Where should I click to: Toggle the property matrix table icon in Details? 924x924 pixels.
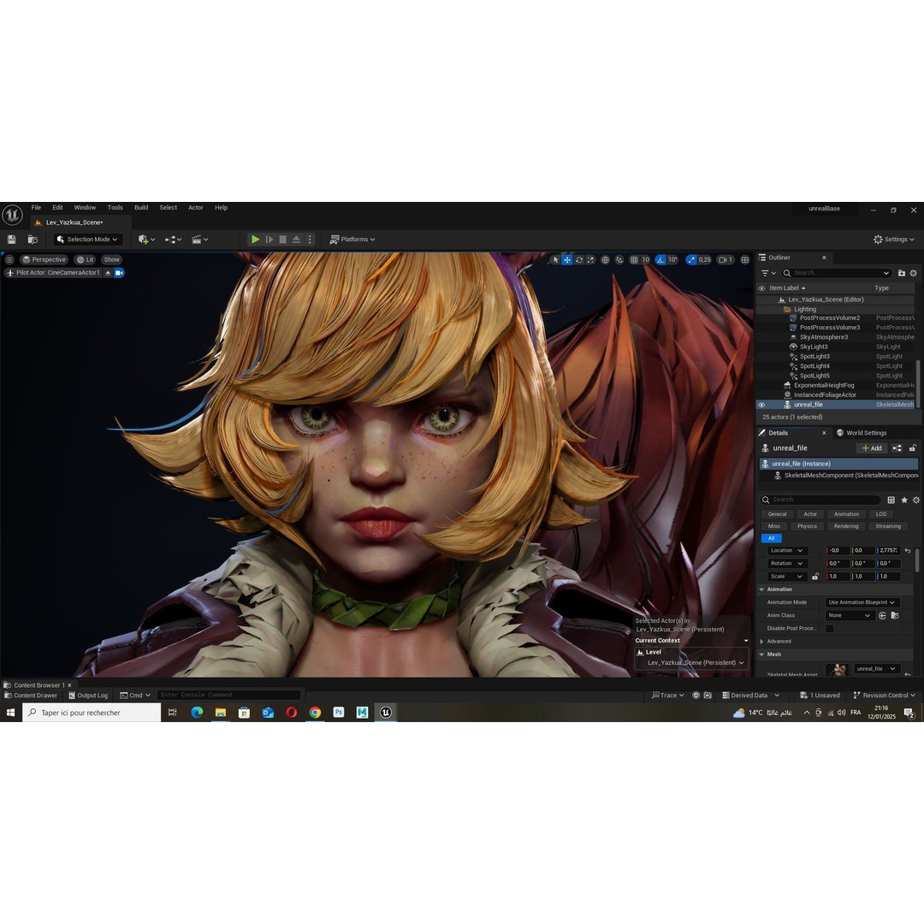(891, 500)
